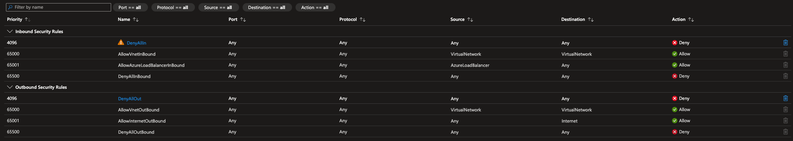
Task: Click the Port column sort arrows
Action: [243, 20]
